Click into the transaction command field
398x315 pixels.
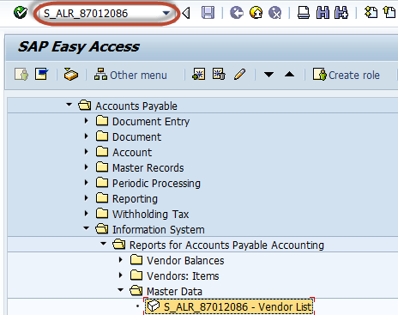tap(100, 13)
